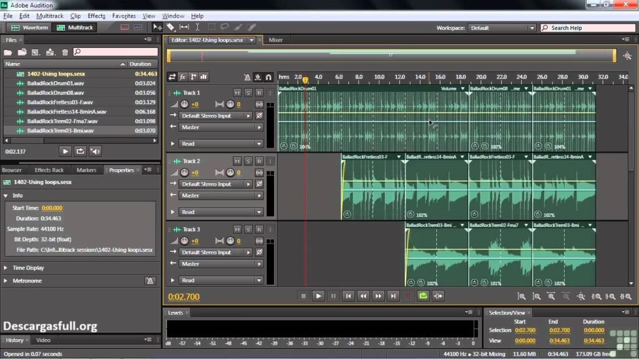
Task: Click the Play button in the transport
Action: [x=318, y=297]
